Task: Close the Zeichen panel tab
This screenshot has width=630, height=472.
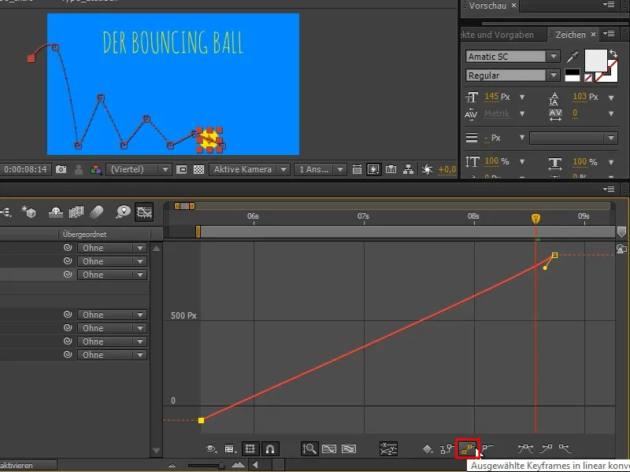Action: coord(593,35)
